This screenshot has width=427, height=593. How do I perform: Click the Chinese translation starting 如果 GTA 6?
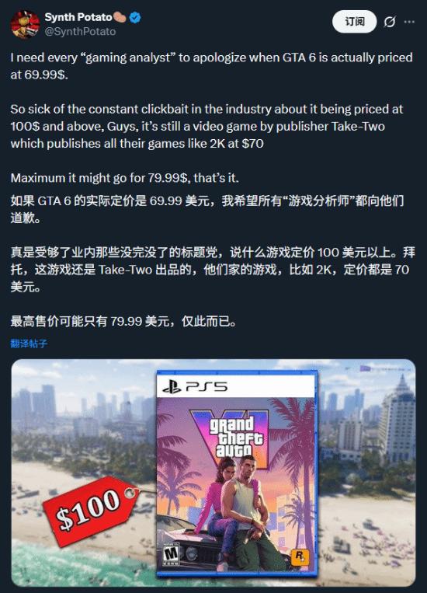pyautogui.click(x=207, y=209)
